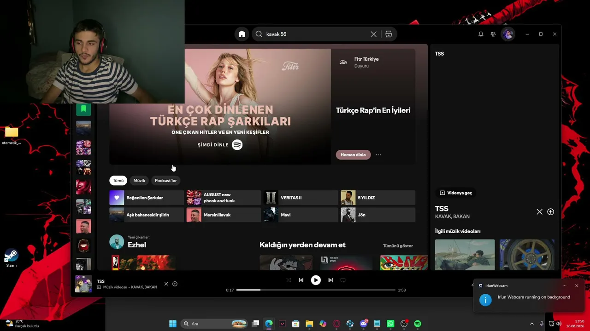
Task: Click 'Videoya geç' in the right panel
Action: click(x=456, y=193)
